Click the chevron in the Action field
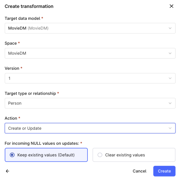Screen dimensions: 180x177 click(170, 128)
